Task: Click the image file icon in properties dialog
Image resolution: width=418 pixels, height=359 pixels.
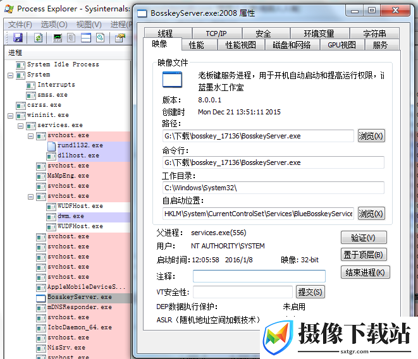Action: 172,80
